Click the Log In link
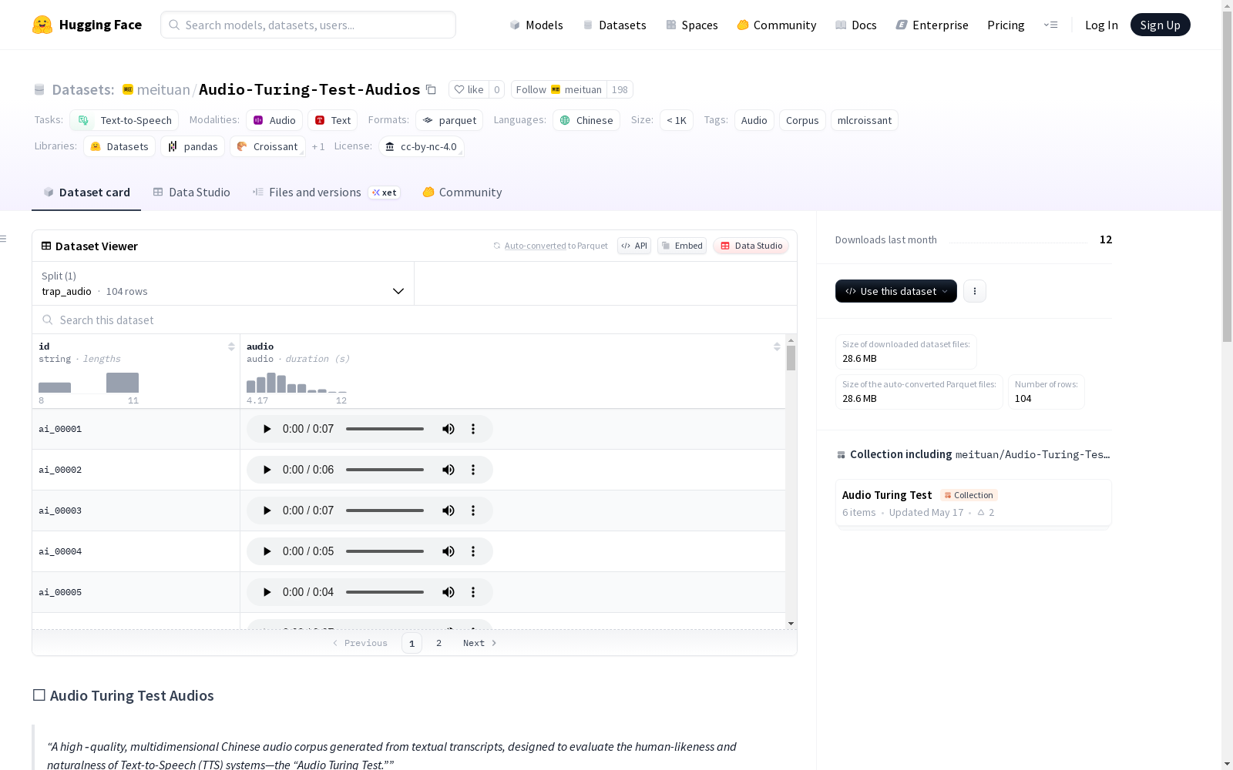The image size is (1233, 770). [1101, 25]
